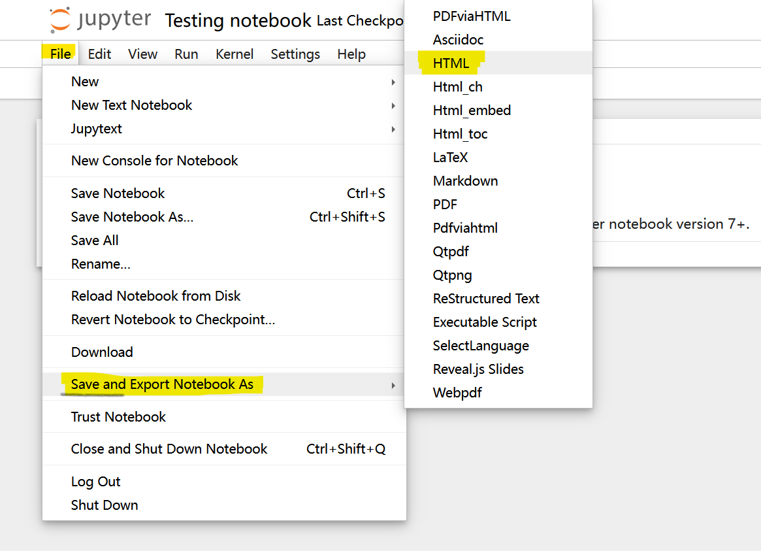Export as Qtpng

tap(498, 275)
